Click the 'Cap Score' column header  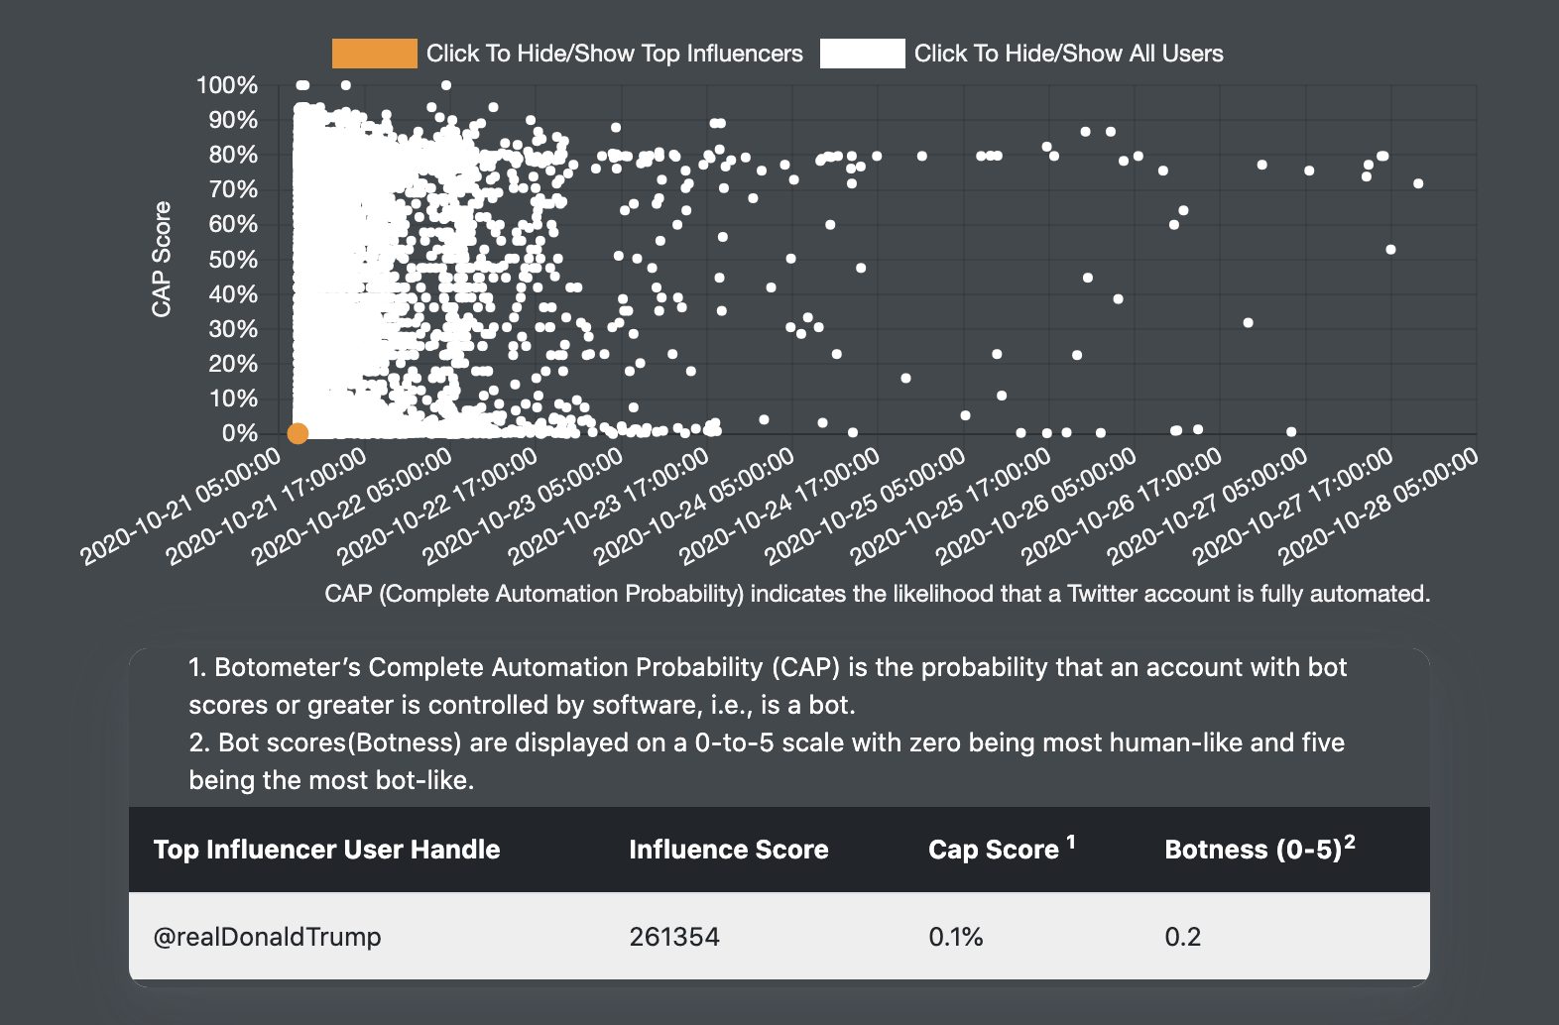pos(994,850)
